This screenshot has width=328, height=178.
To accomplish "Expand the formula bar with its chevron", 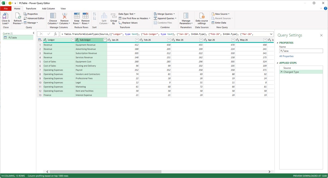I will (271, 34).
